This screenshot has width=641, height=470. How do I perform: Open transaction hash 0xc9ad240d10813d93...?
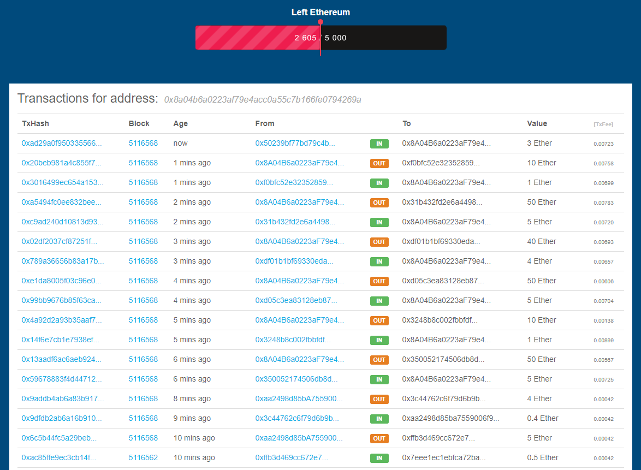[x=63, y=222]
